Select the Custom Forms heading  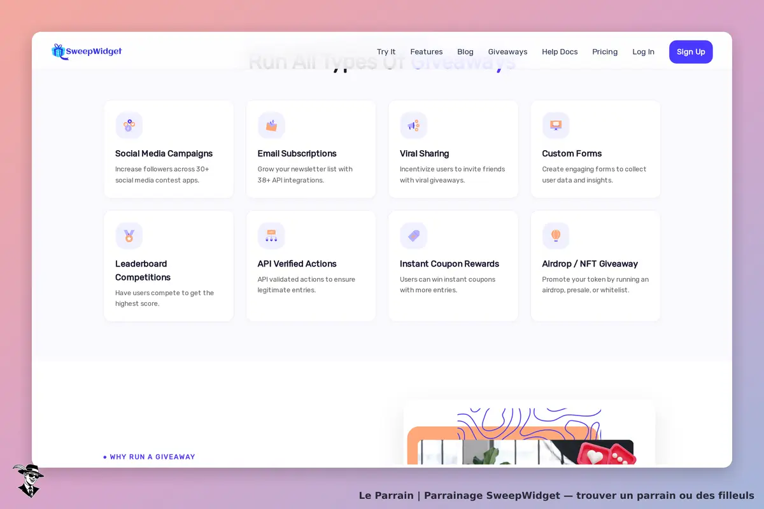(x=572, y=153)
